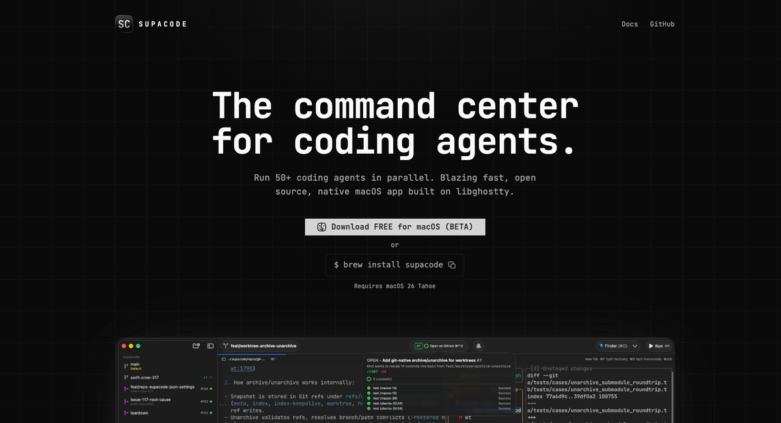The image size is (781, 423).
Task: Click the green #7 PR badge
Action: coord(420,346)
